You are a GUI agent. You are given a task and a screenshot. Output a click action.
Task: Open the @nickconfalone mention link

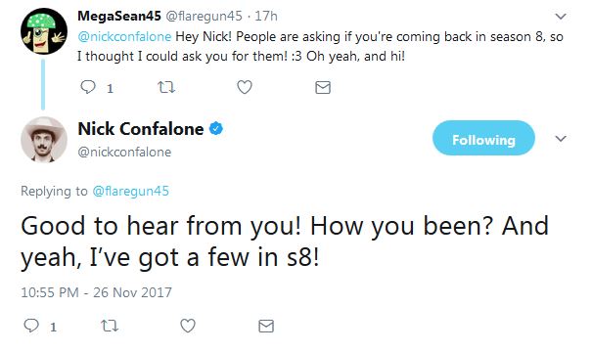124,37
